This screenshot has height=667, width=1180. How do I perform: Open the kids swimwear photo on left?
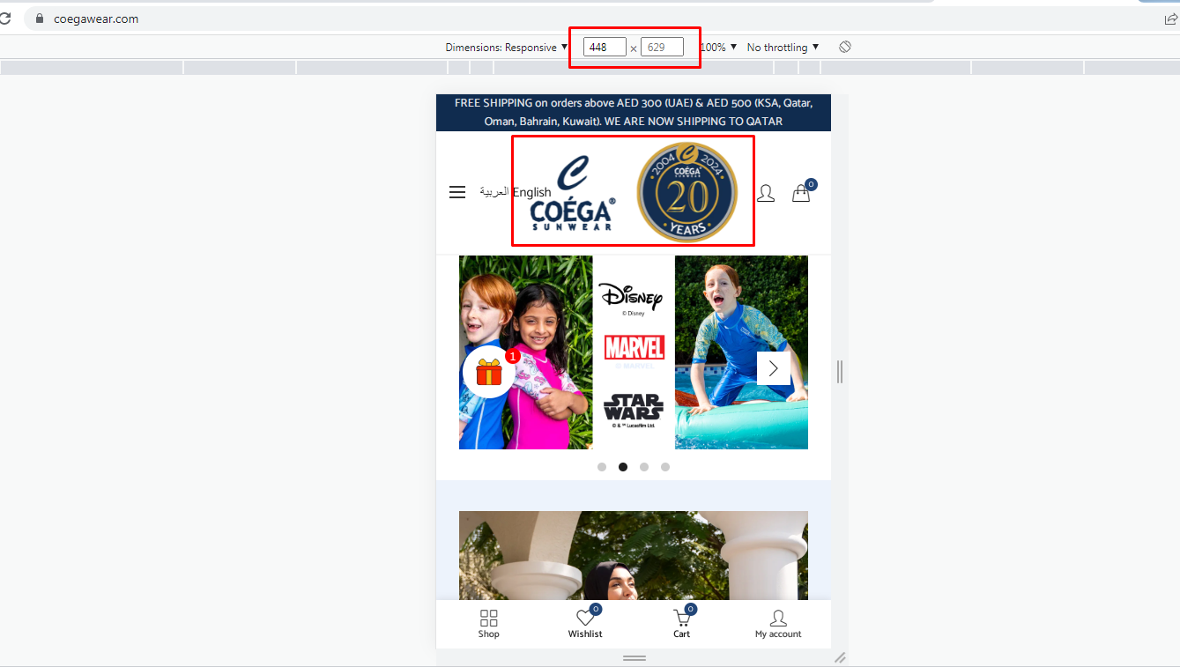[x=526, y=352]
